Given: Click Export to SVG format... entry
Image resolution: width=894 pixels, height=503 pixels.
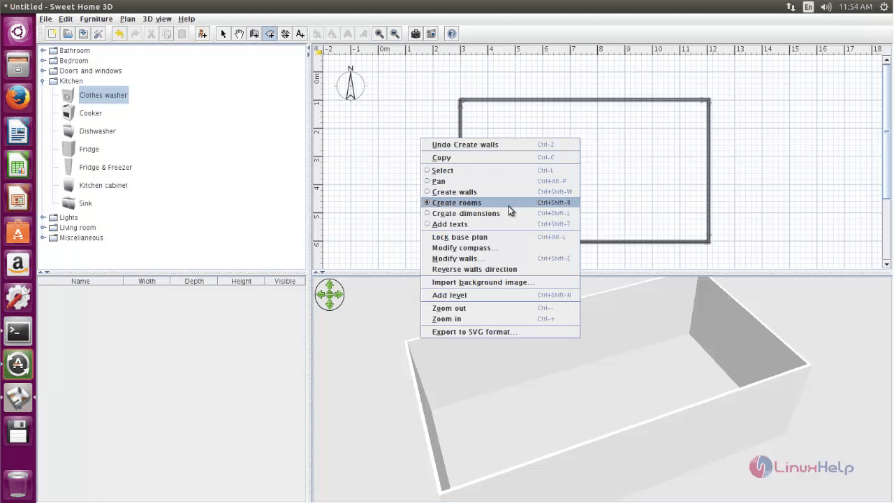Looking at the screenshot, I should (500, 332).
